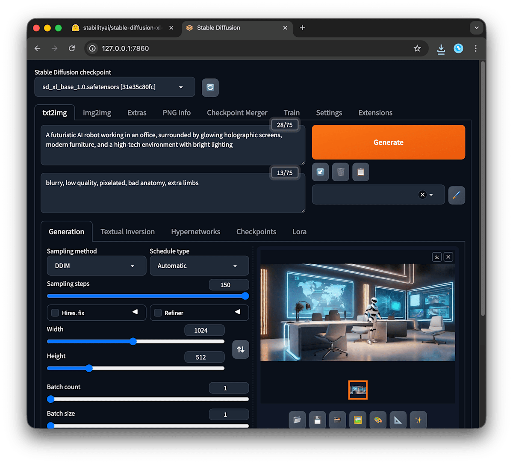Viewport: 513px width, 464px height.
Task: Reload the page
Action: click(x=72, y=48)
